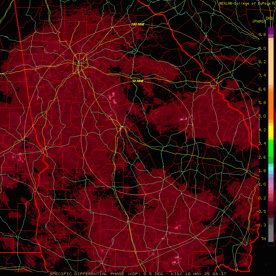
Task: Click the DKD label above the color scale
Action: 270,18
